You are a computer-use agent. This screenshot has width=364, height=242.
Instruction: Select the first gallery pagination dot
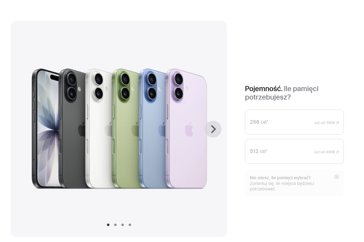[x=108, y=224]
